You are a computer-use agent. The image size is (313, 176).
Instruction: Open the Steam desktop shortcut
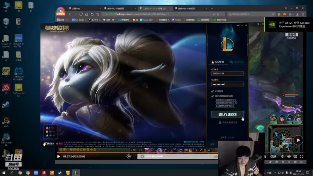click(6, 106)
